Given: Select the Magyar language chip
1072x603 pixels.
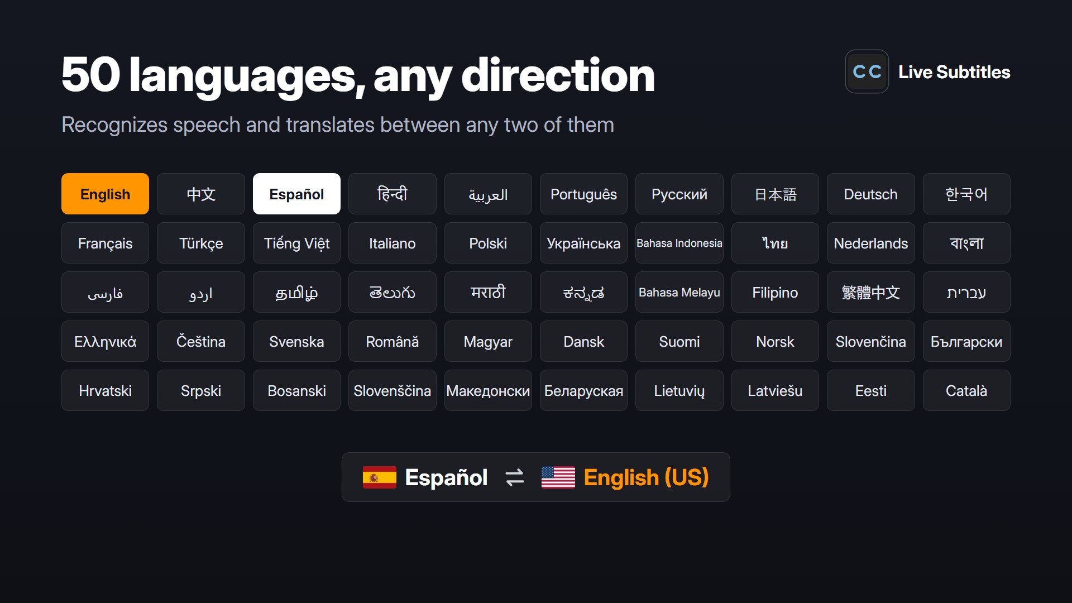Looking at the screenshot, I should (488, 341).
